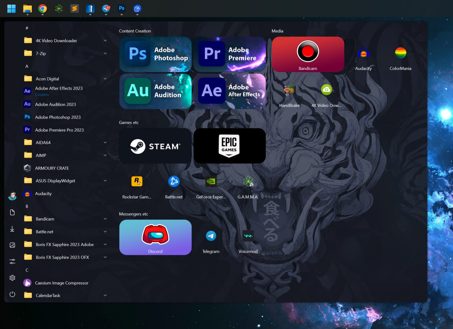The height and width of the screenshot is (329, 453).
Task: Launch the Adobe After Effects tile
Action: click(x=229, y=91)
